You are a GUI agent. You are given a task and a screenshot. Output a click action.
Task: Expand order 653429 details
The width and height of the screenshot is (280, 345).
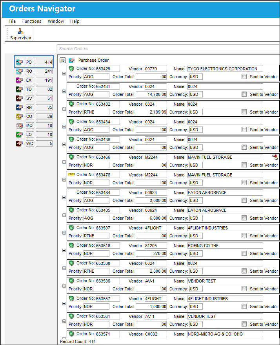tap(64, 74)
